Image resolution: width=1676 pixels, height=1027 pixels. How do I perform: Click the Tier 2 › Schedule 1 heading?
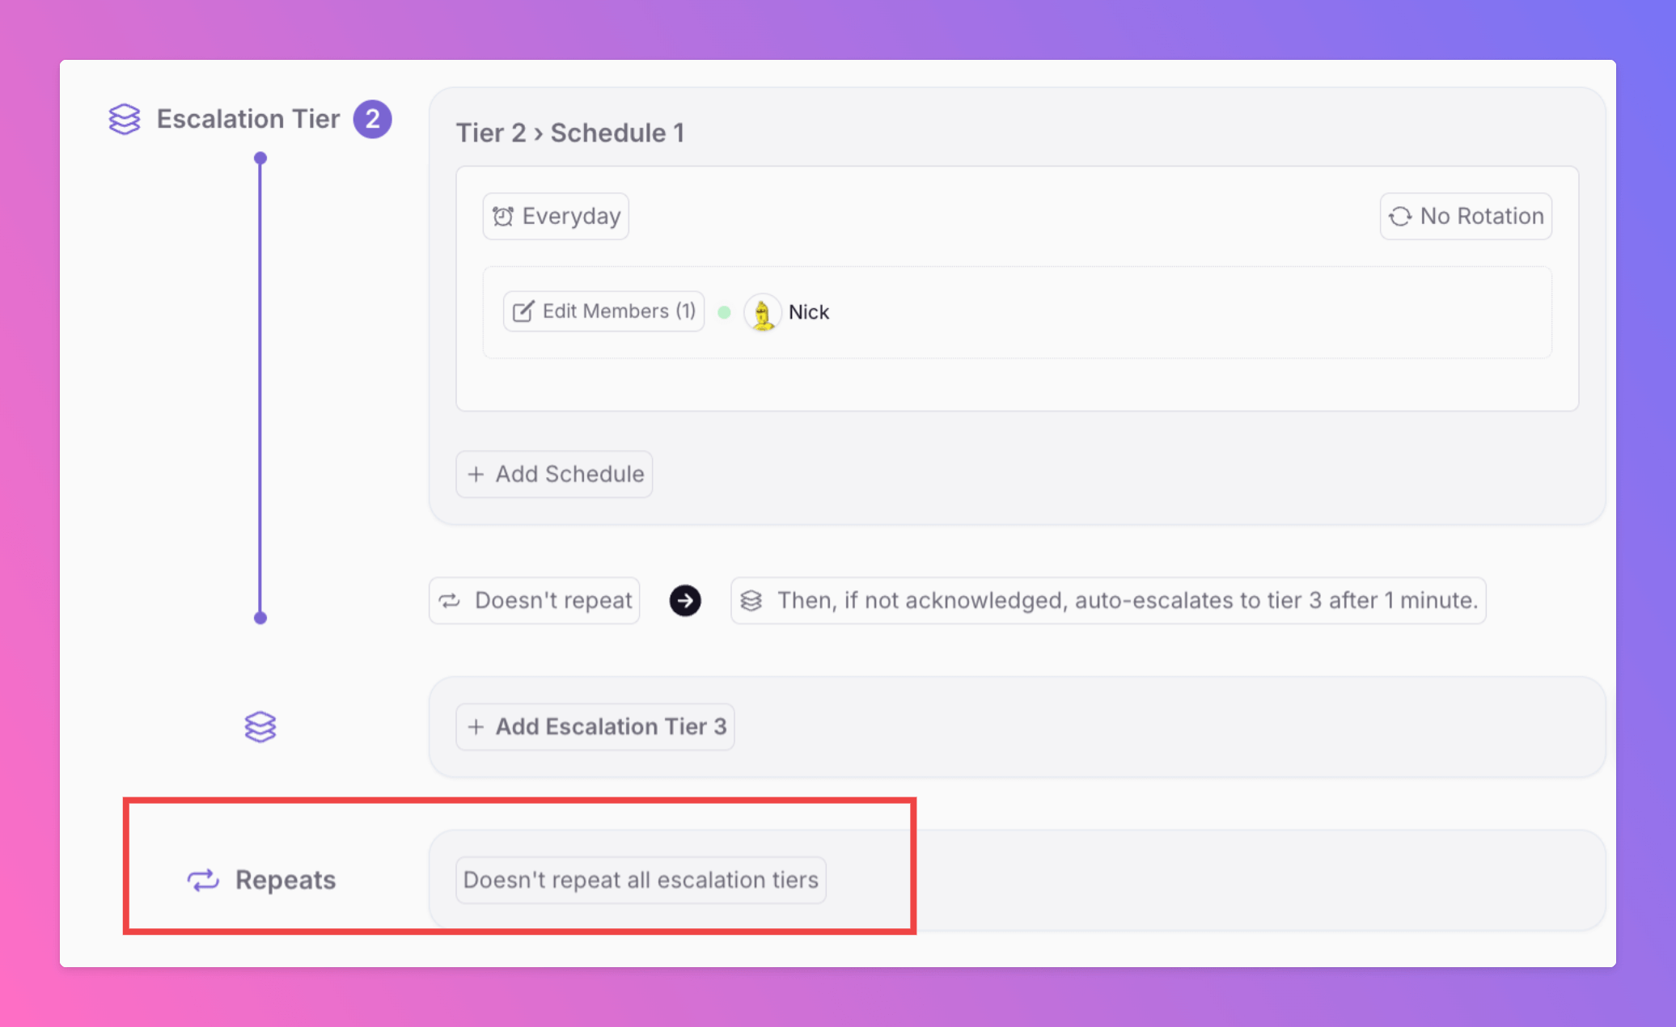coord(570,133)
